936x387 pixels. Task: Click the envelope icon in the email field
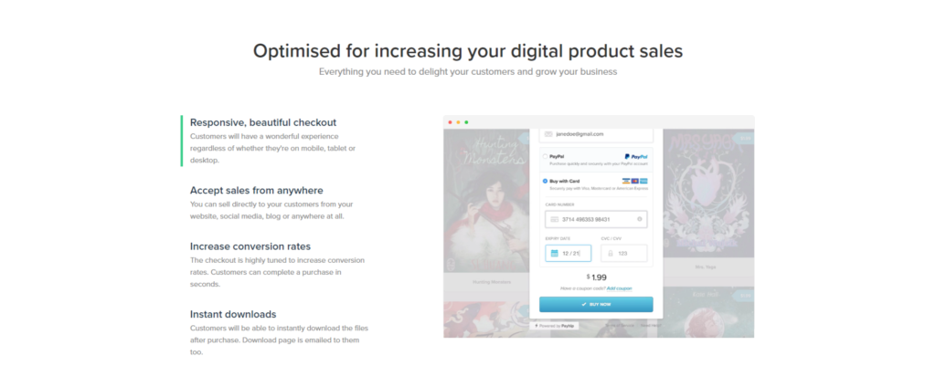[548, 134]
